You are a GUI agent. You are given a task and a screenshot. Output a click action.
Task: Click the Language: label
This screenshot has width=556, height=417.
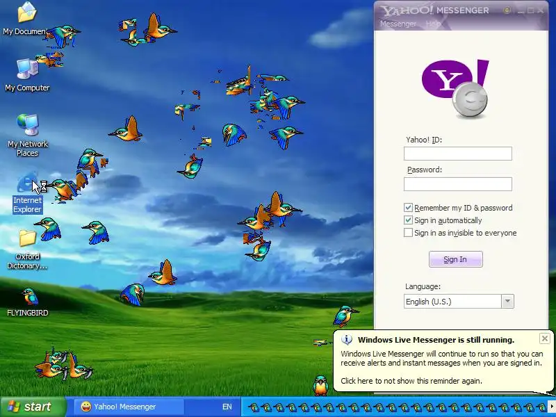(x=423, y=286)
